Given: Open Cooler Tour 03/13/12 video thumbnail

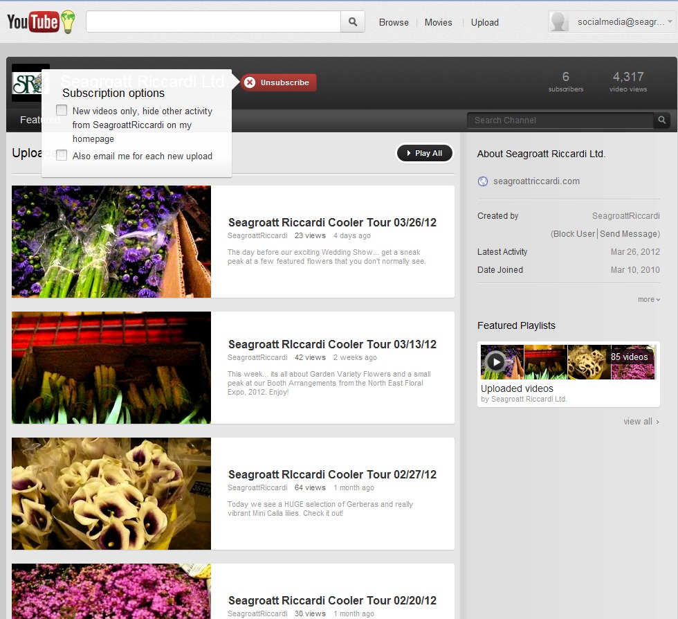Looking at the screenshot, I should (x=111, y=368).
